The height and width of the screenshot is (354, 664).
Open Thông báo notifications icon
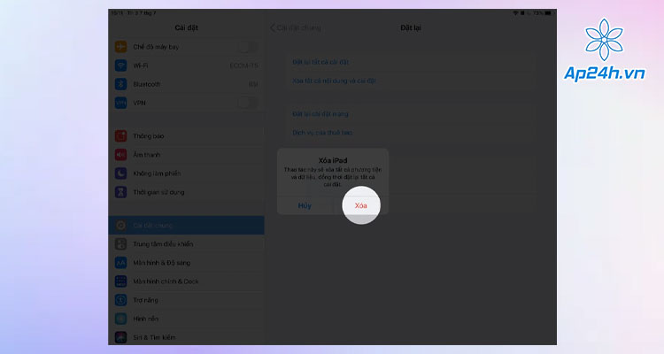(x=120, y=136)
